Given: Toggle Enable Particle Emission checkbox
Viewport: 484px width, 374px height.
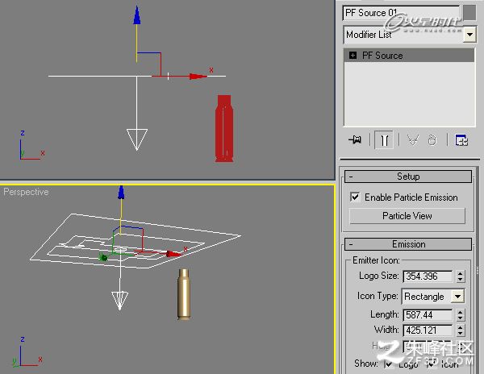Looking at the screenshot, I should (x=355, y=197).
